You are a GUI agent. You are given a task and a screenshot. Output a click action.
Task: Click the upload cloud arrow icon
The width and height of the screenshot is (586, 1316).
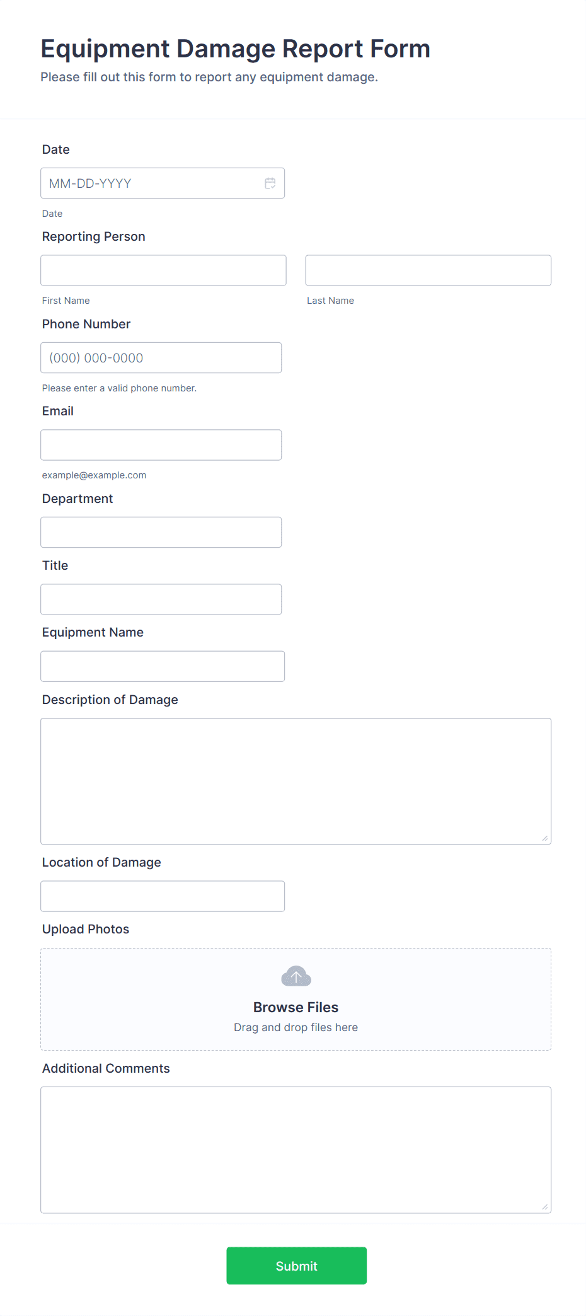coord(296,976)
